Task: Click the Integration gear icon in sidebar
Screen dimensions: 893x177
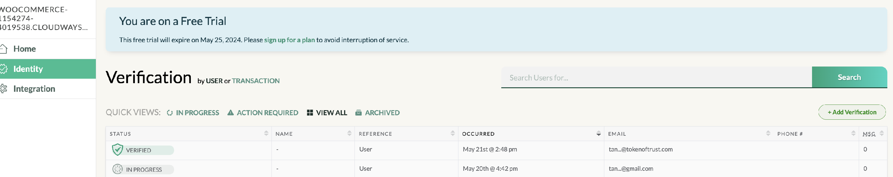Action: (x=4, y=89)
